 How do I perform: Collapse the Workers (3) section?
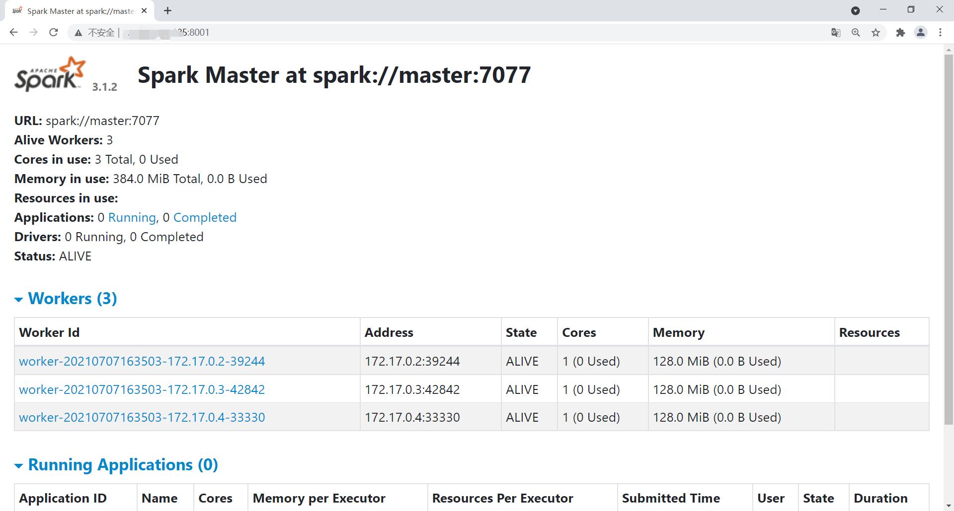[66, 299]
